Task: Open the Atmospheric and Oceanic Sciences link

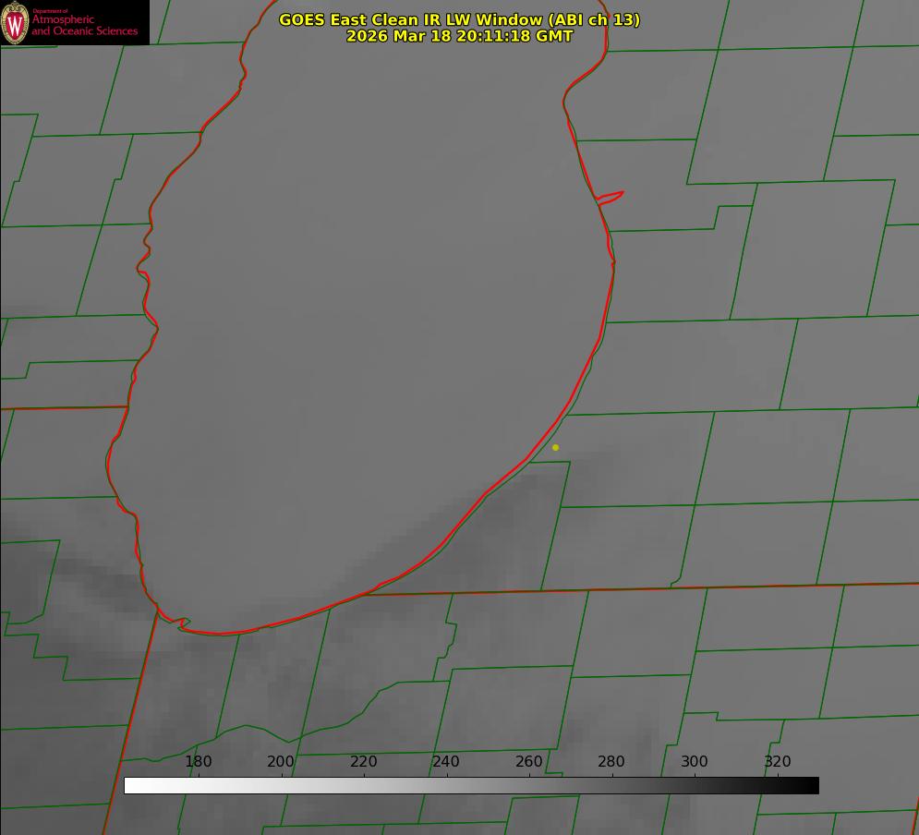Action: 84,26
